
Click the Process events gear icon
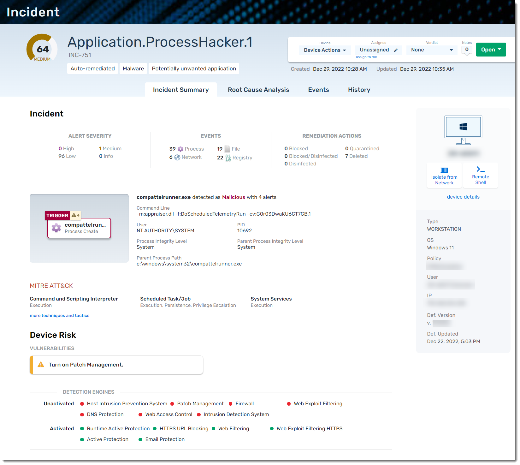[180, 149]
